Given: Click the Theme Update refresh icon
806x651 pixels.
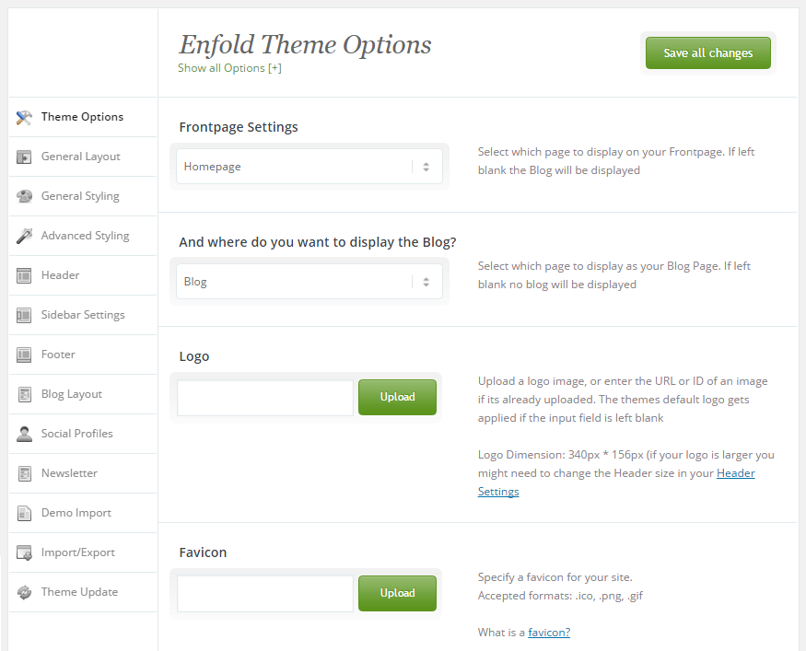Looking at the screenshot, I should (x=24, y=592).
